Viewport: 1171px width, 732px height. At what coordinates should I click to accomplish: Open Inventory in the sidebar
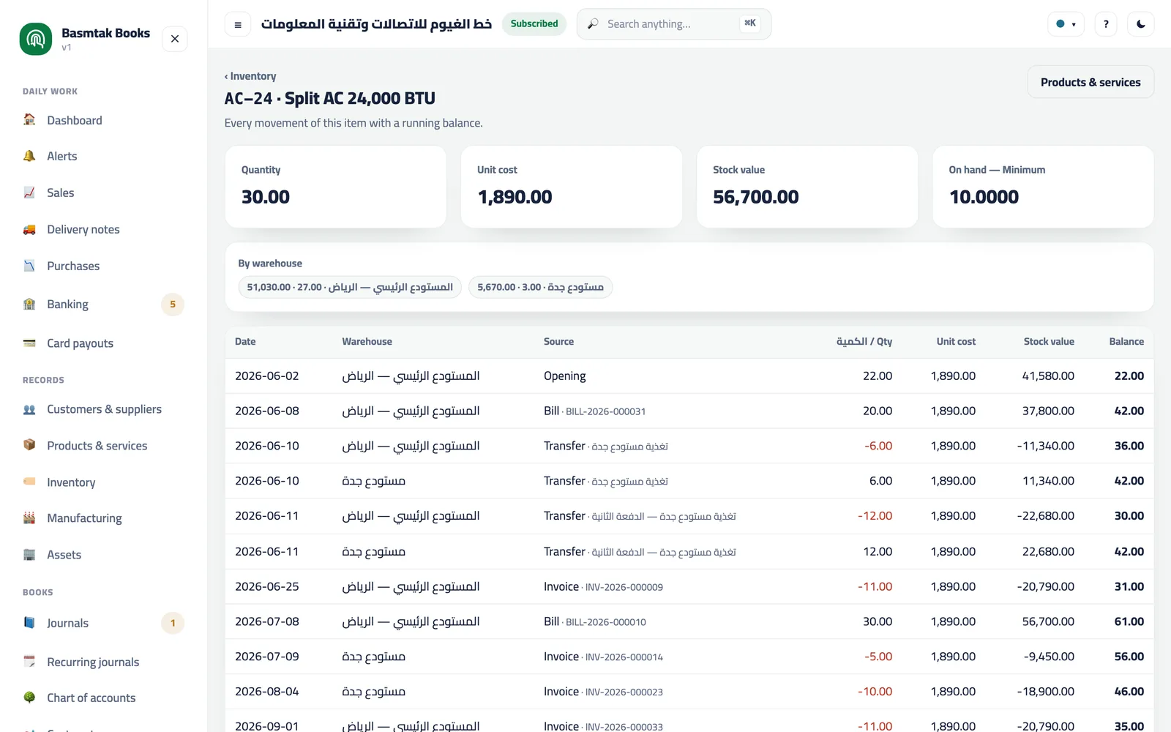coord(102,482)
